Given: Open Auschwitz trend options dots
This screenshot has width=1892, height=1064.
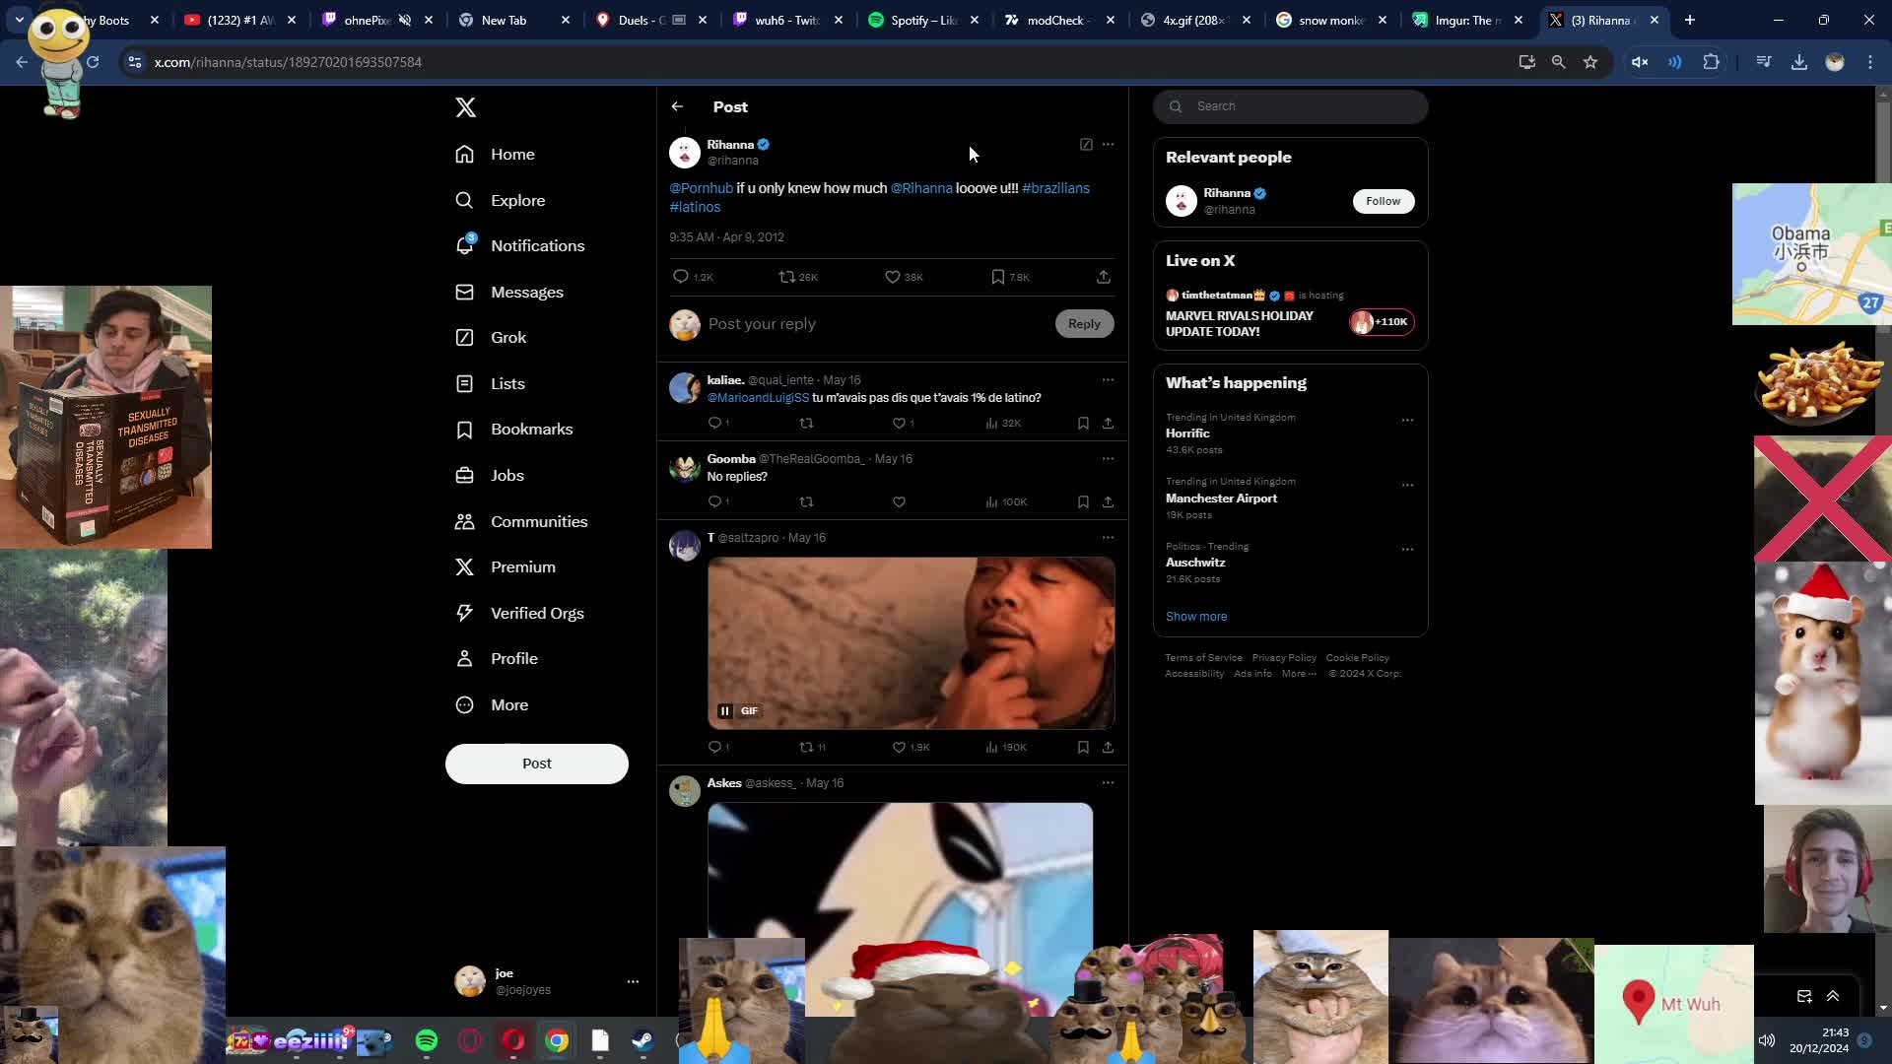Looking at the screenshot, I should click(x=1407, y=550).
